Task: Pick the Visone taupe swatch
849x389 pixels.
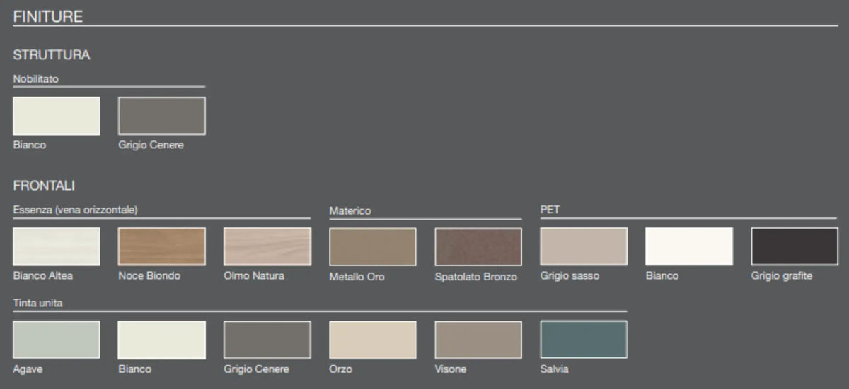Action: pyautogui.click(x=478, y=340)
